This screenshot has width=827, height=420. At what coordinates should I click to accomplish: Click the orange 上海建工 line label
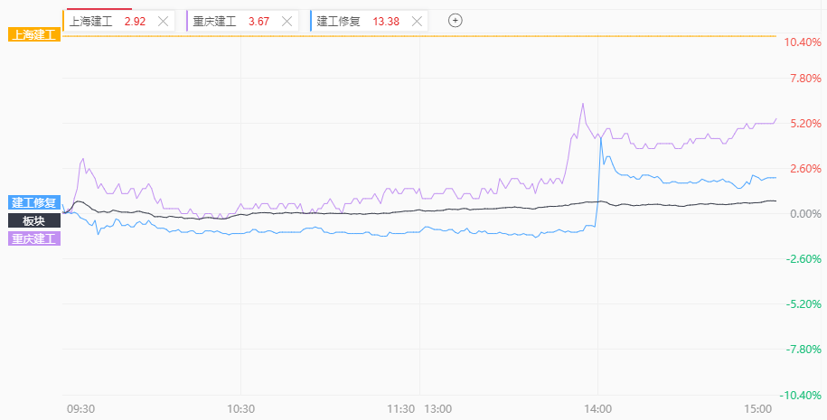34,36
